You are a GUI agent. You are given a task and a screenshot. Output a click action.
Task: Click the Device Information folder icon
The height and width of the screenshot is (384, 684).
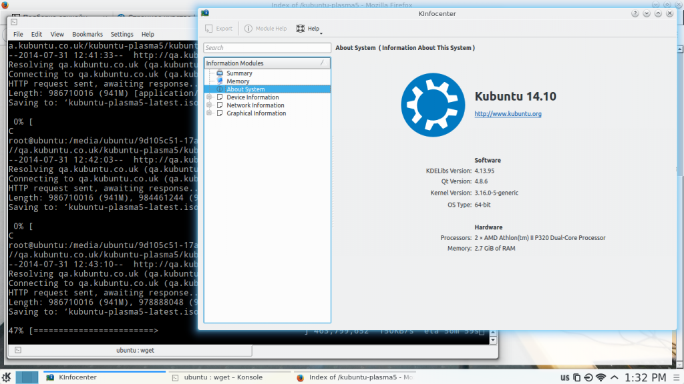tap(220, 97)
